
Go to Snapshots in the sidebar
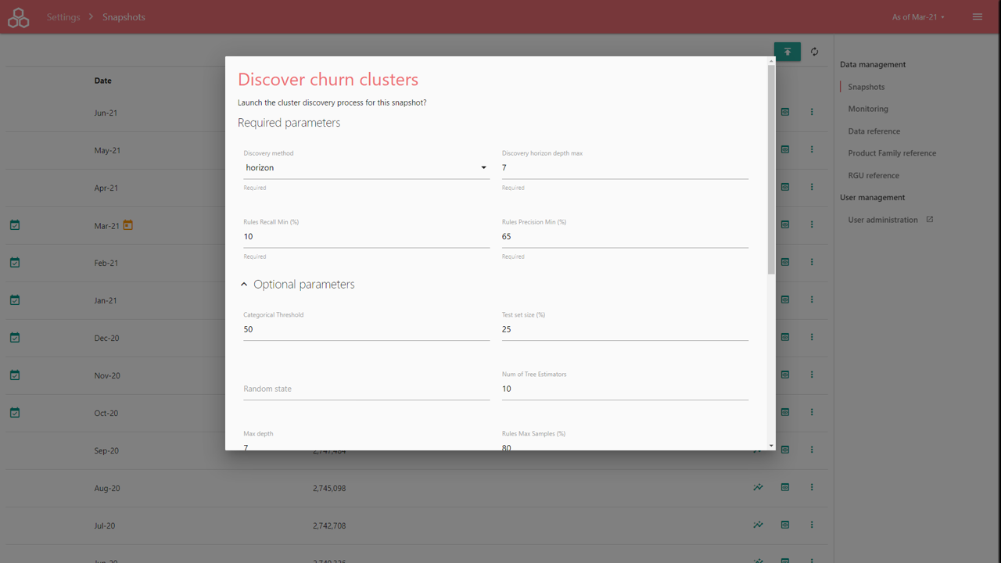point(866,87)
